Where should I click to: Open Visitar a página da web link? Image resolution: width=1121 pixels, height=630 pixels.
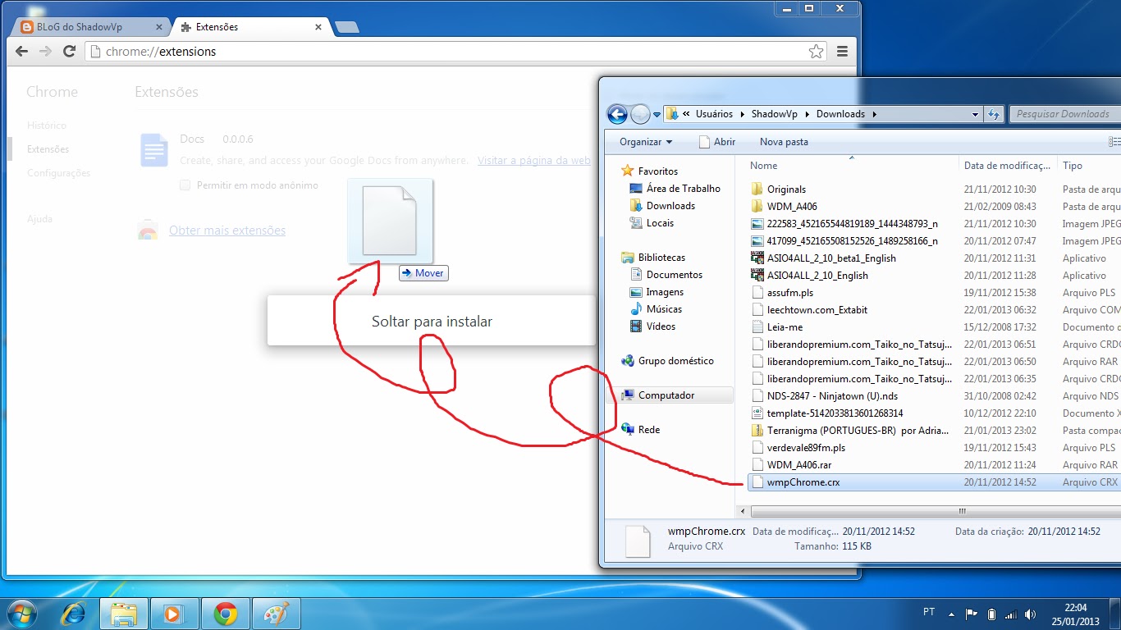click(x=534, y=160)
